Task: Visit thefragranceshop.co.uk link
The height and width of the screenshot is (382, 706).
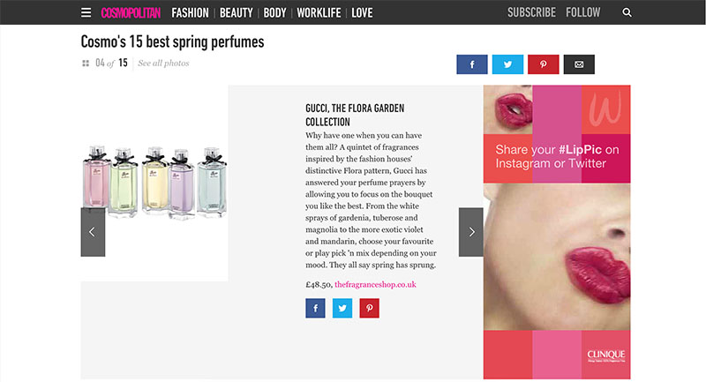Action: (x=375, y=284)
